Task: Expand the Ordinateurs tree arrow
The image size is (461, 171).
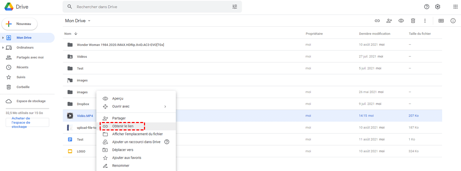Action: (3, 48)
